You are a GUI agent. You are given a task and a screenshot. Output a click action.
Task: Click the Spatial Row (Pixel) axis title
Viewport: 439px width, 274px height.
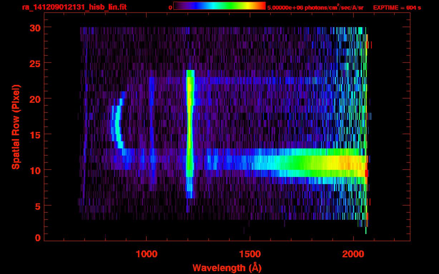[x=16, y=127]
